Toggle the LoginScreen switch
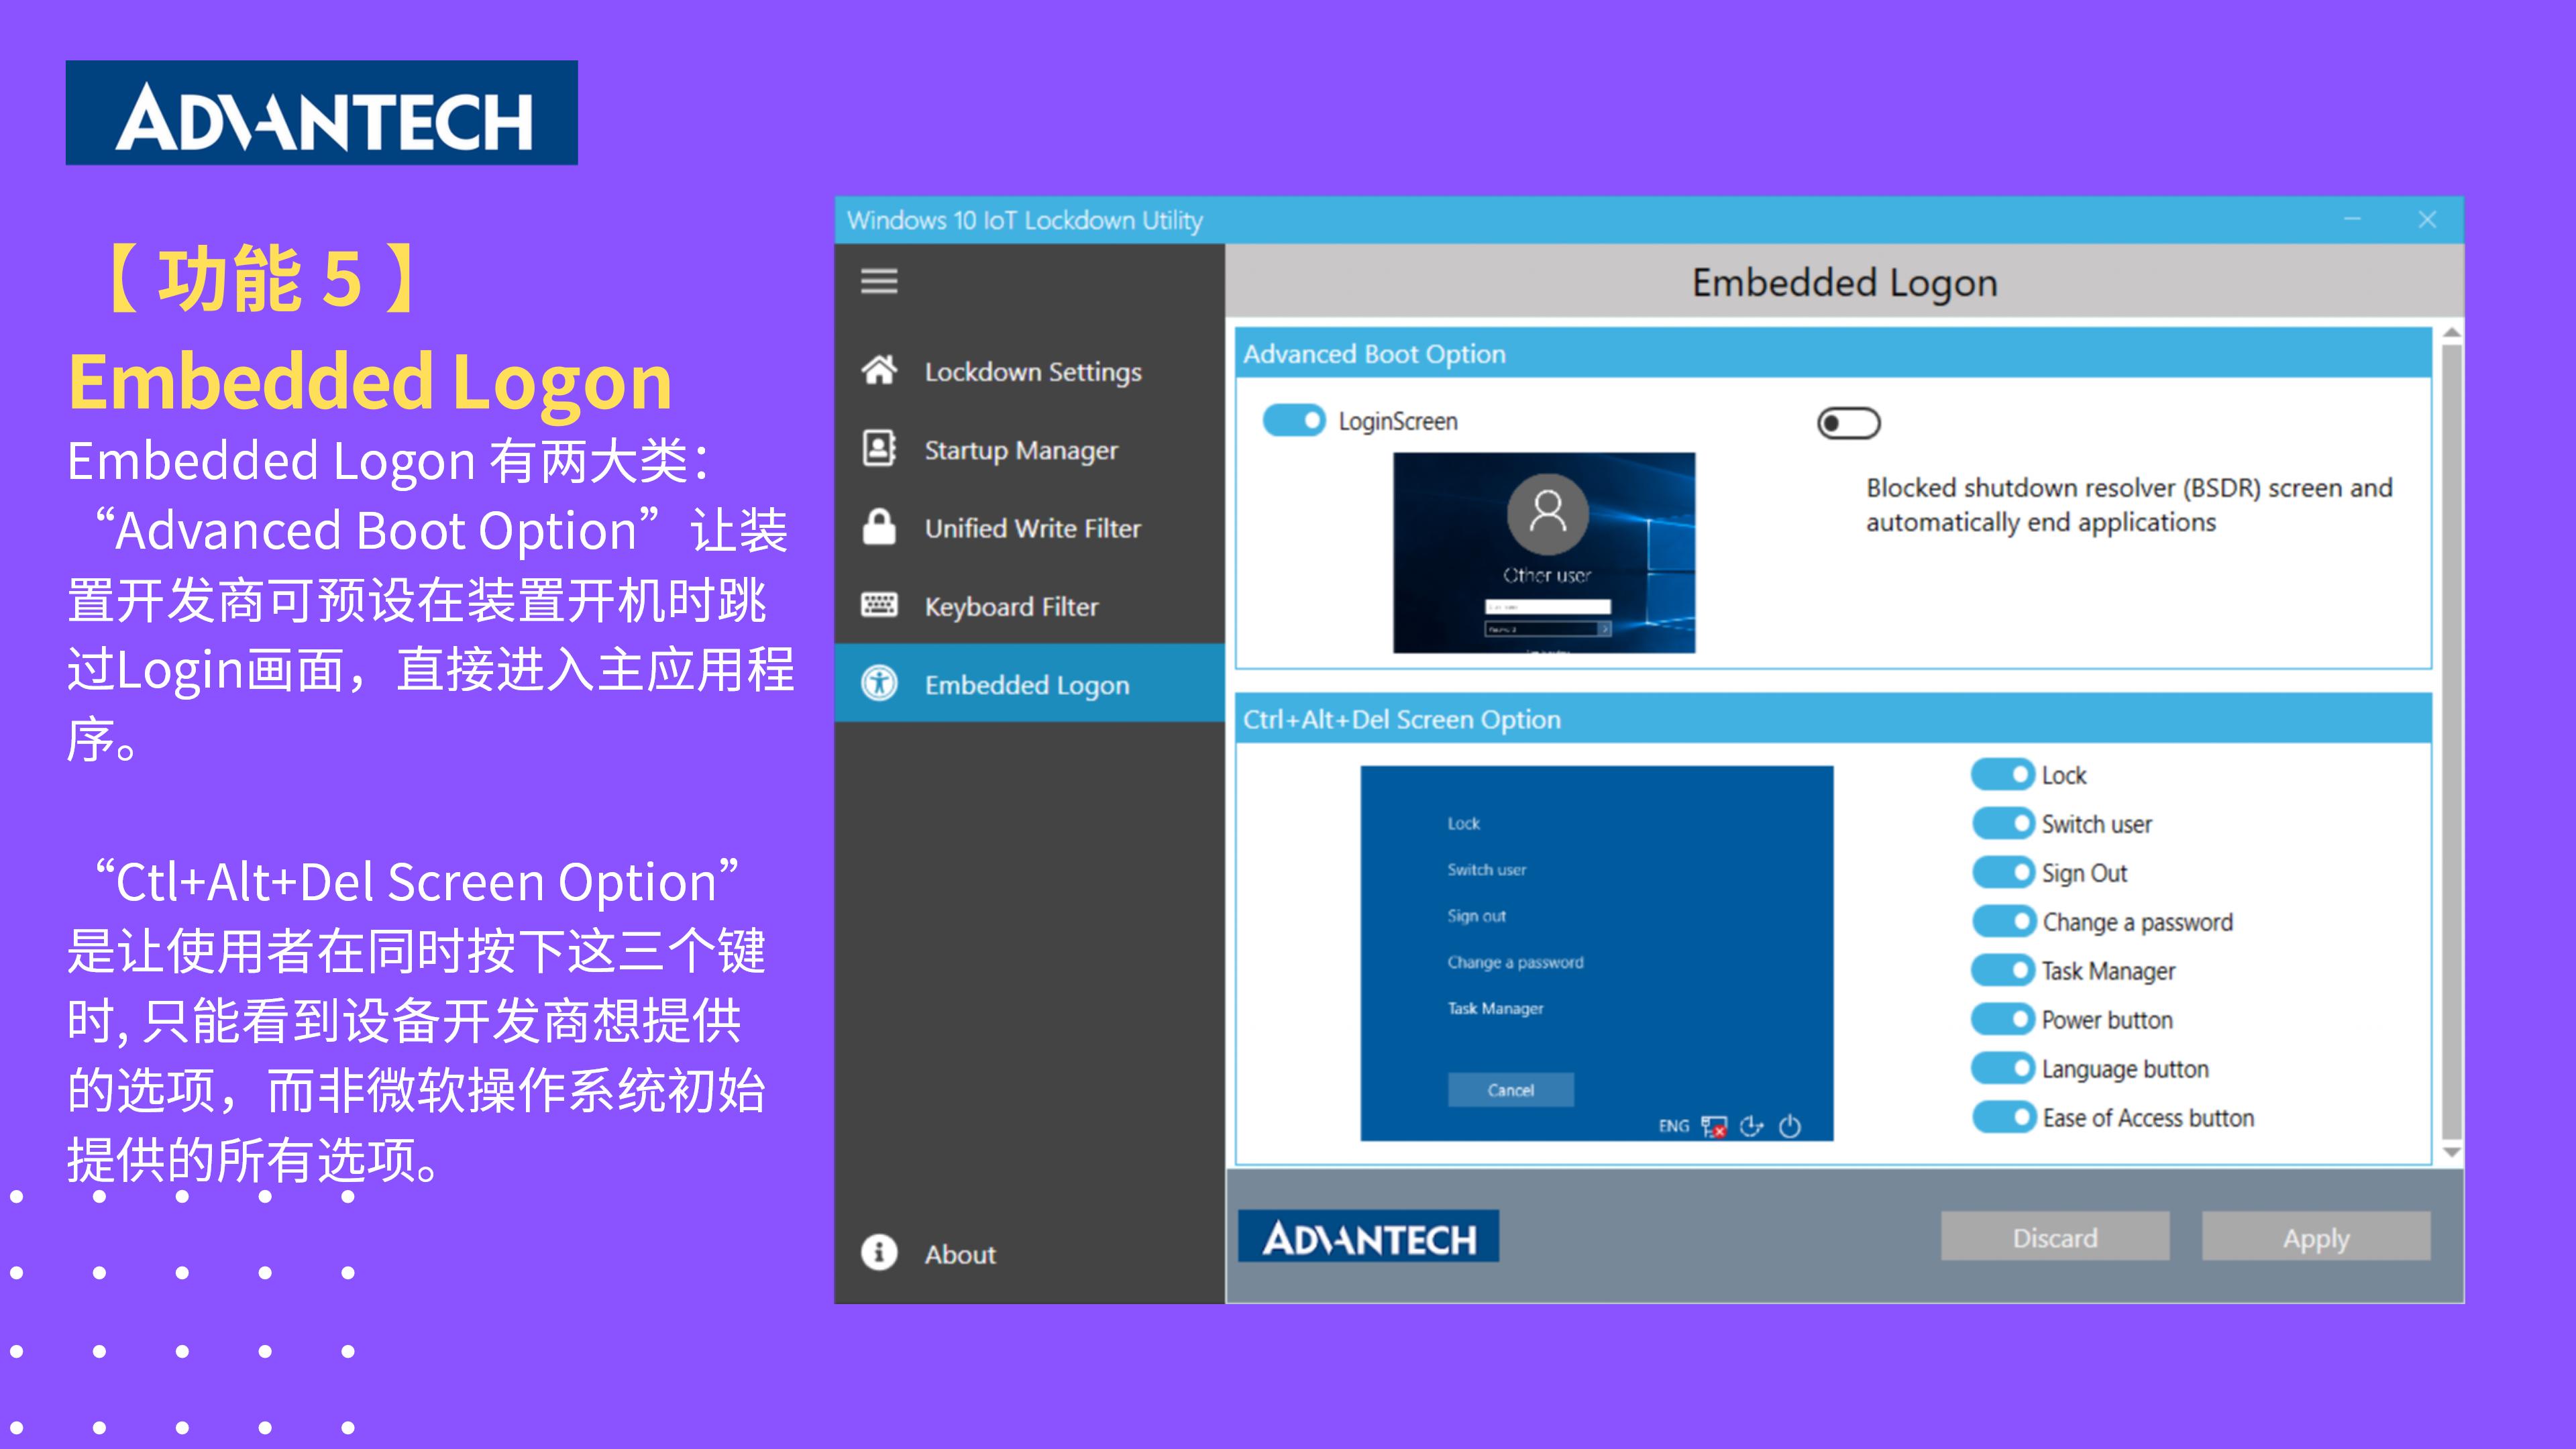 click(1294, 420)
